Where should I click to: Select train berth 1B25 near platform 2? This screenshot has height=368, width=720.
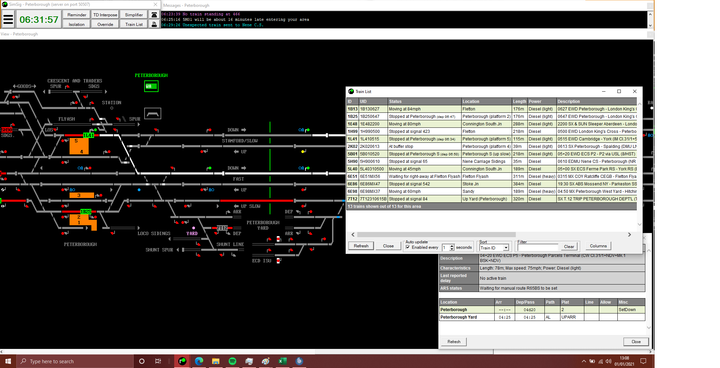(86, 212)
